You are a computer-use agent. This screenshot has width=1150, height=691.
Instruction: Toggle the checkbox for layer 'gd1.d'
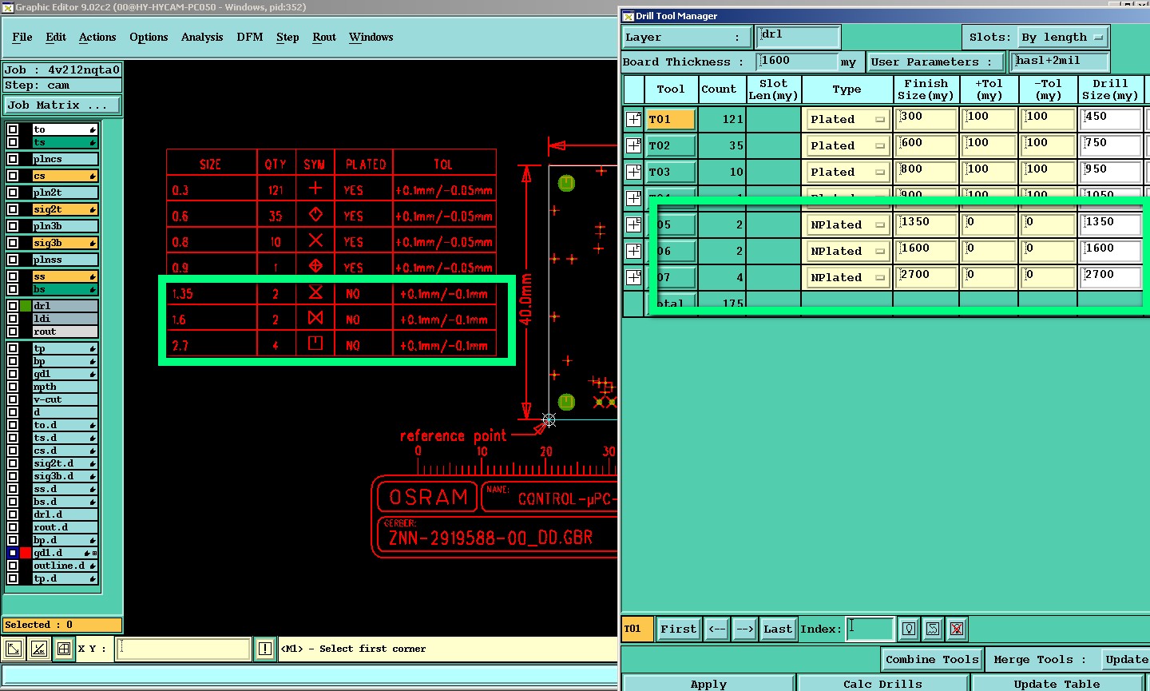(x=13, y=553)
